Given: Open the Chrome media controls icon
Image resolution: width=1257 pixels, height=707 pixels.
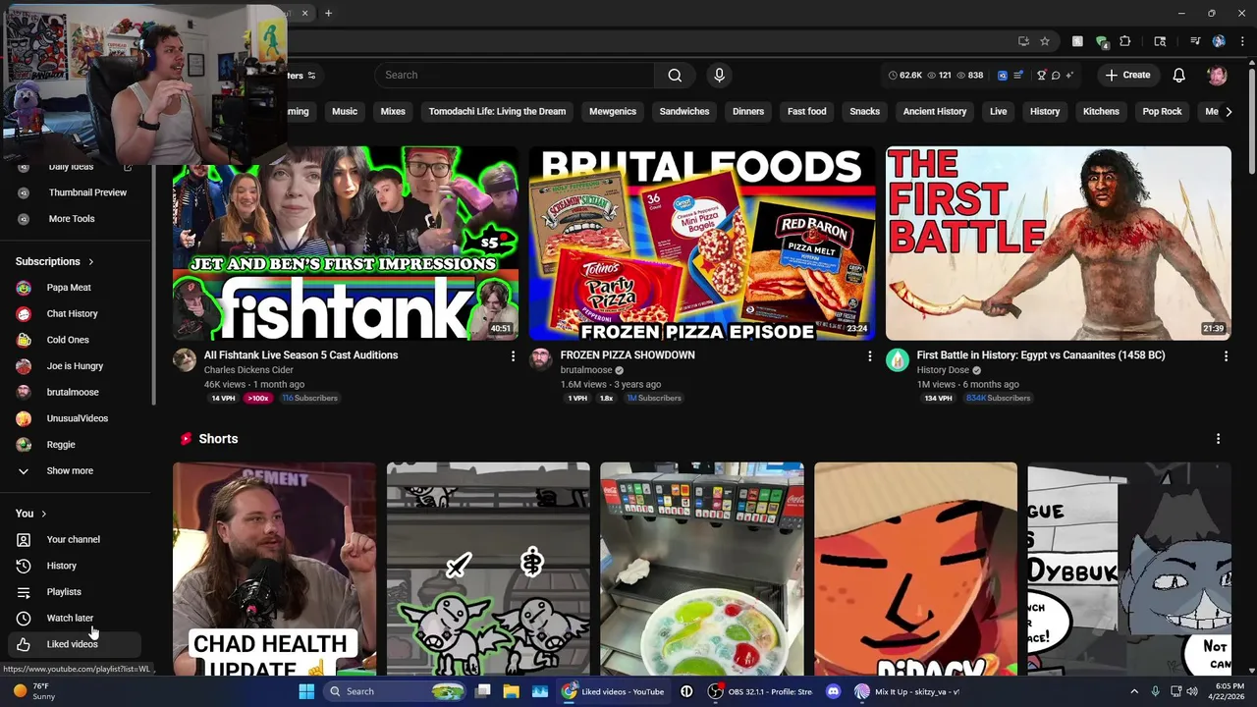Looking at the screenshot, I should tap(1195, 41).
